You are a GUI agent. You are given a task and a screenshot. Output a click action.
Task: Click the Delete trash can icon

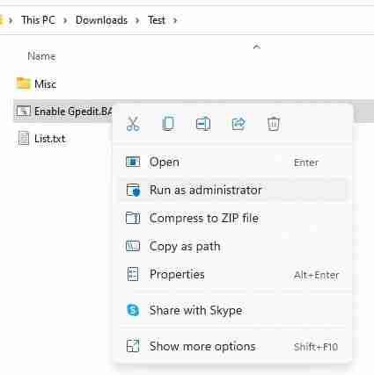tap(274, 124)
